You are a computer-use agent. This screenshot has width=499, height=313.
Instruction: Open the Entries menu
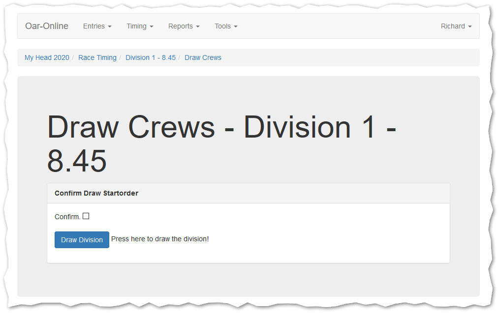pos(97,26)
